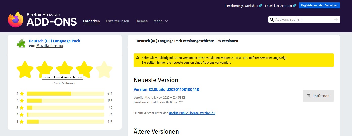352x136 pixels.
Task: Click the yellow warning triangle icon
Action: pyautogui.click(x=138, y=57)
